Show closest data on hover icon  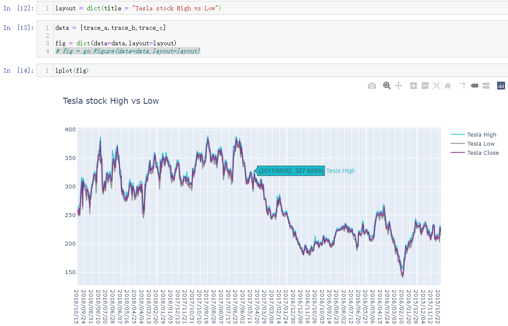474,86
